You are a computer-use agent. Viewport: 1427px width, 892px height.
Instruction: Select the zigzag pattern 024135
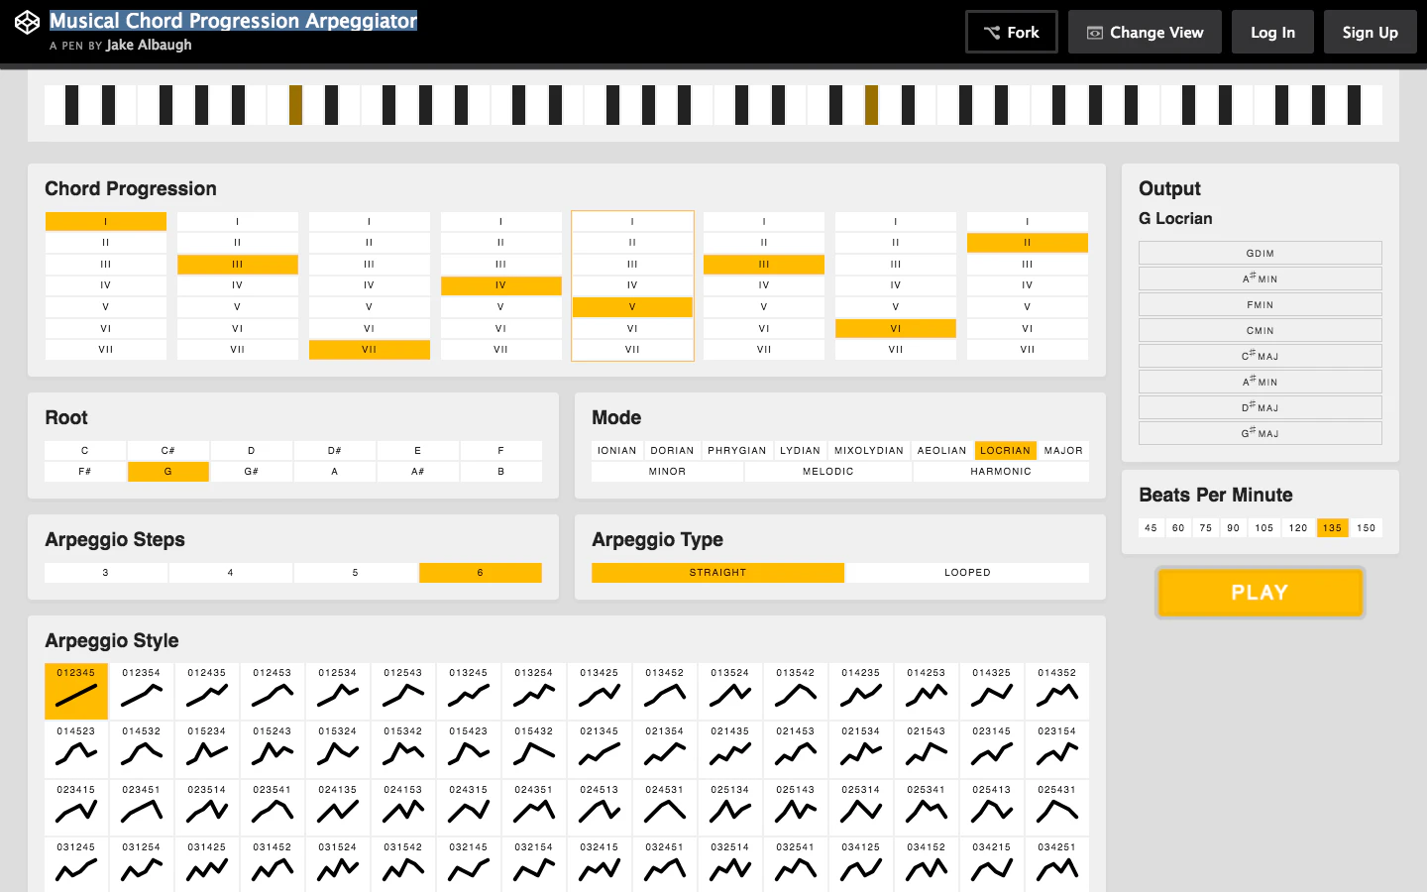(338, 808)
